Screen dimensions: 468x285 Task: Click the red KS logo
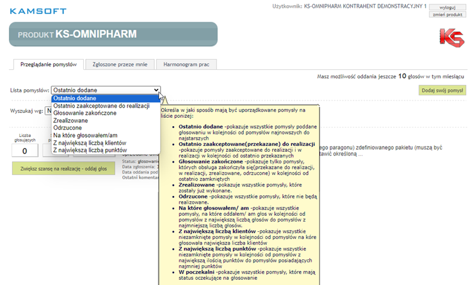click(x=451, y=38)
